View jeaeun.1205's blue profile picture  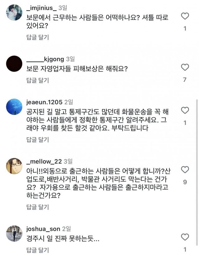tap(14, 106)
